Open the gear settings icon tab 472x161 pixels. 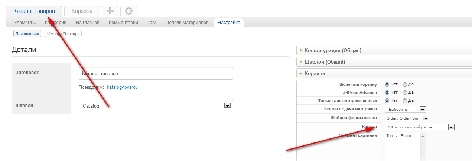tap(128, 11)
